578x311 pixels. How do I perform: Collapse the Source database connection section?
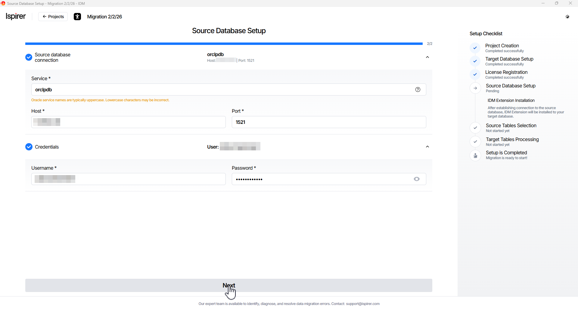[427, 57]
